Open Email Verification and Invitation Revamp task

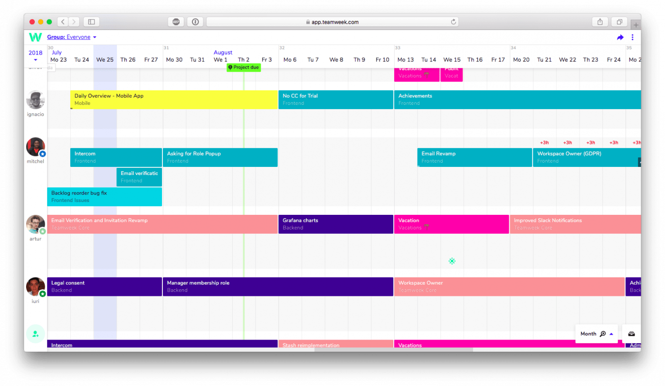pyautogui.click(x=162, y=224)
